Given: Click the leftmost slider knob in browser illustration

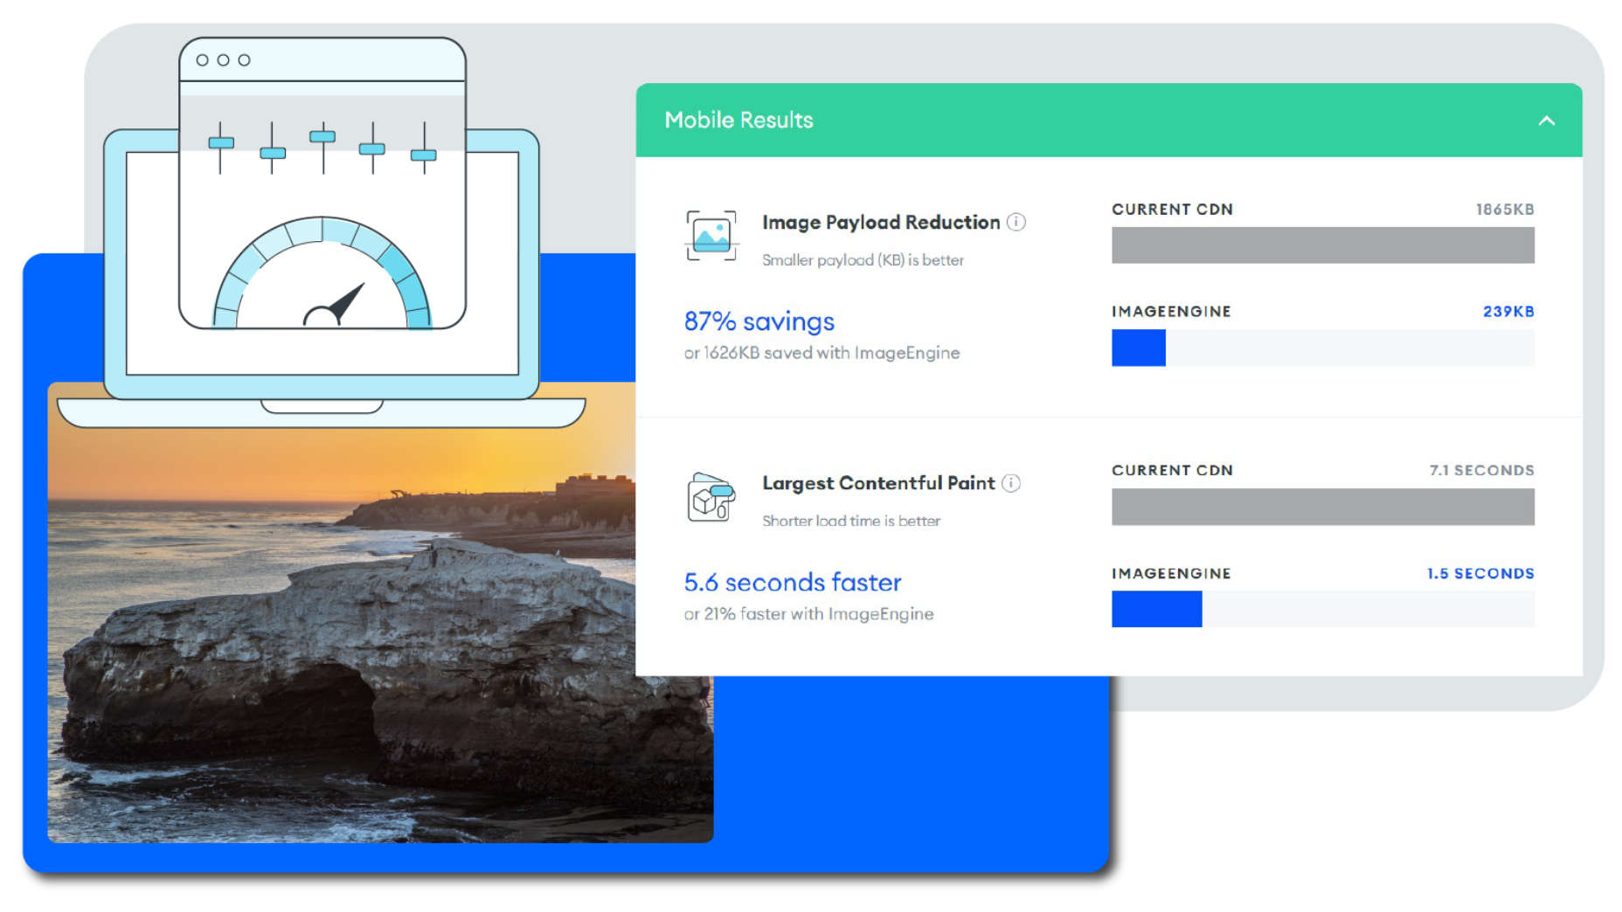Looking at the screenshot, I should pyautogui.click(x=221, y=142).
